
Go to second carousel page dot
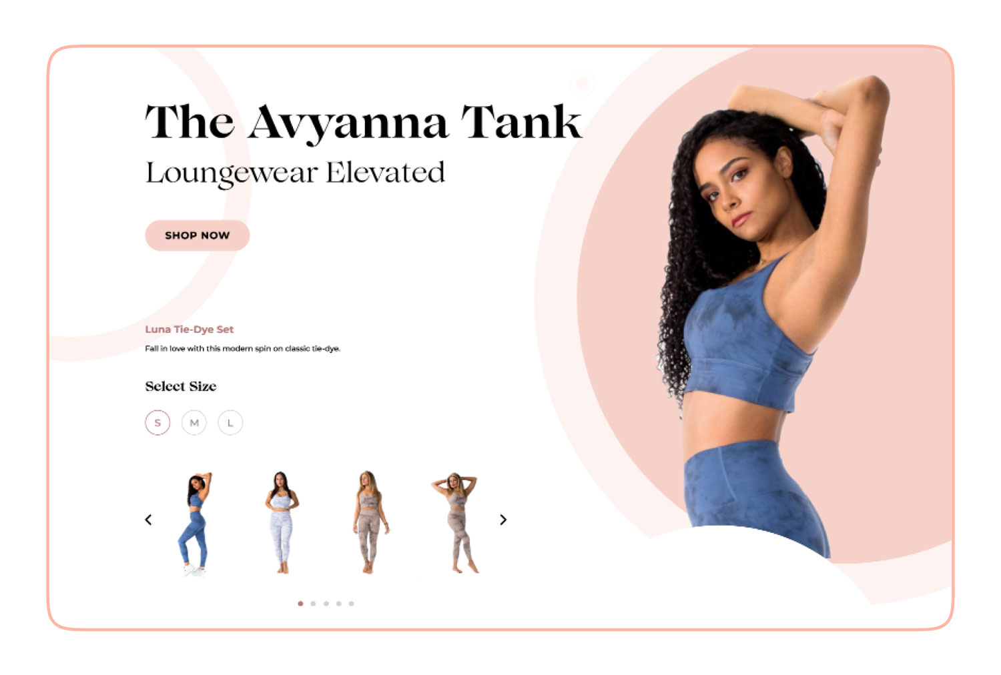point(313,604)
